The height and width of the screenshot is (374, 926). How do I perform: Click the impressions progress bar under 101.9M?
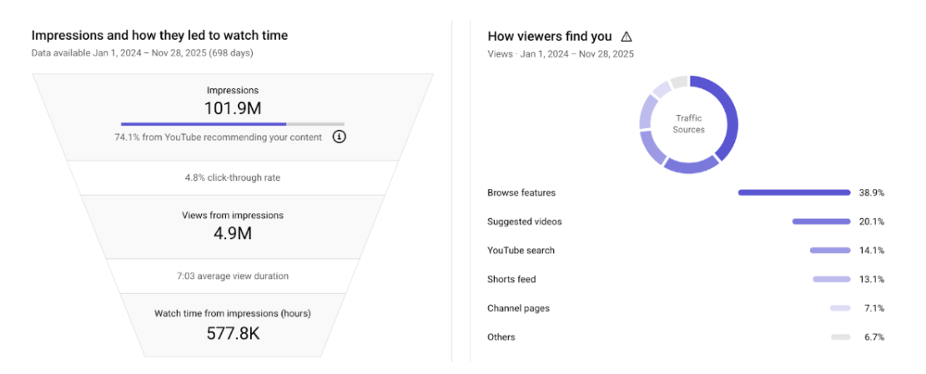coord(232,123)
